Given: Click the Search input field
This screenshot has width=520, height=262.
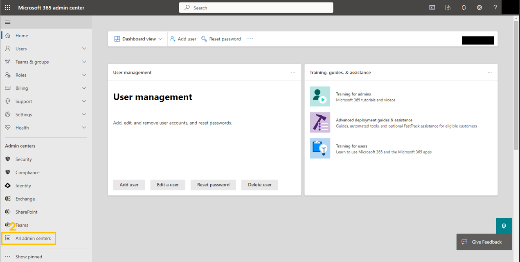Looking at the screenshot, I should [x=256, y=8].
